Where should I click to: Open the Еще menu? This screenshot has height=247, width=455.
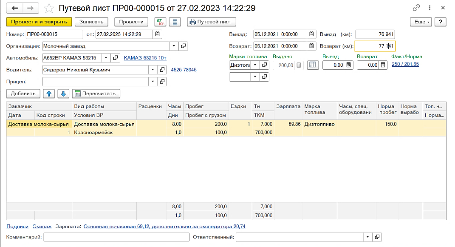click(x=421, y=22)
